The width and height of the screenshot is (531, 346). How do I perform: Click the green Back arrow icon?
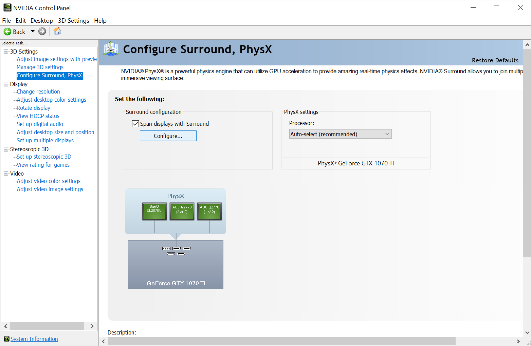7,32
